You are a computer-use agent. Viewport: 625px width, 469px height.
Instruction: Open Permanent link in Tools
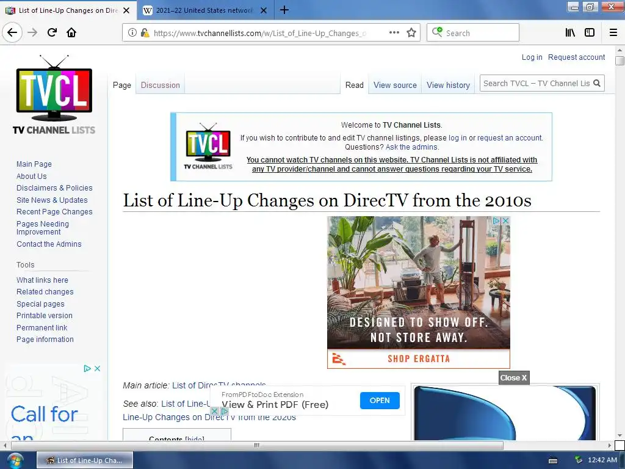point(42,327)
